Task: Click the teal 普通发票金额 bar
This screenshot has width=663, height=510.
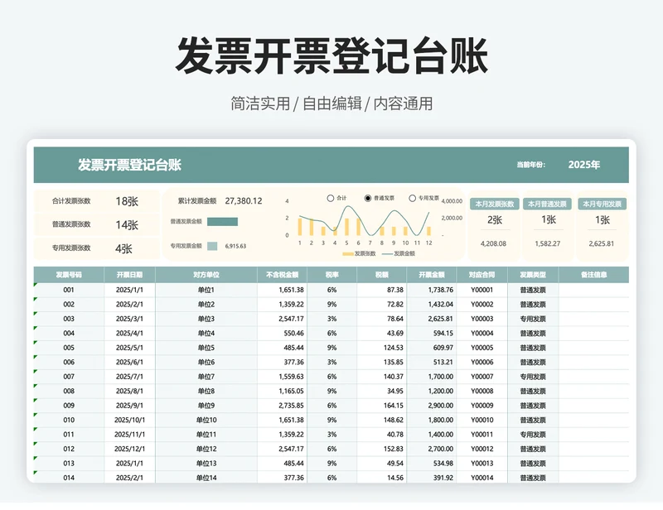Action: click(x=222, y=222)
